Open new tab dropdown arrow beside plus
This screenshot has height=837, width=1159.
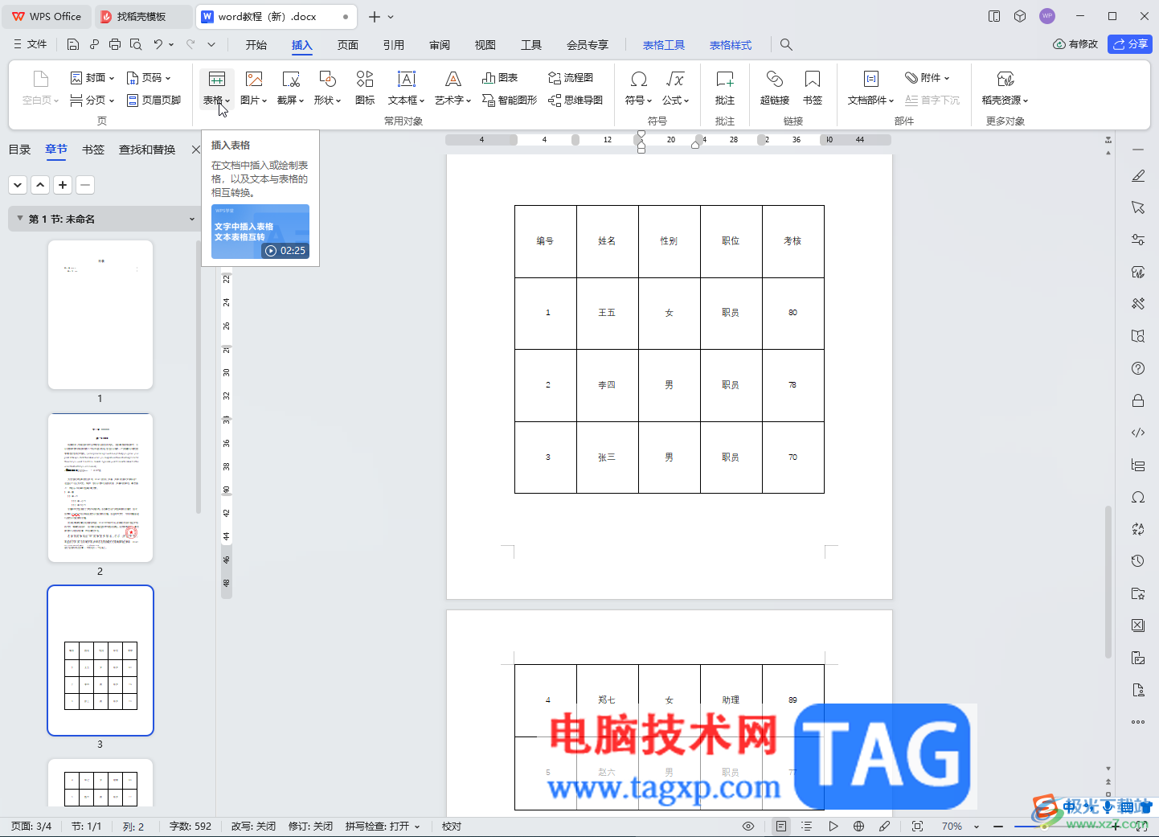tap(391, 17)
